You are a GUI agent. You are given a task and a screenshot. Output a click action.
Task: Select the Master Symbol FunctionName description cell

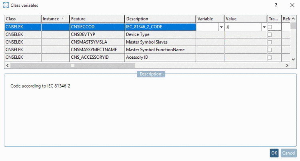160,50
